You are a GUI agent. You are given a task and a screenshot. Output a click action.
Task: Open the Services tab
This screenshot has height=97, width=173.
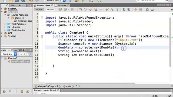[x=22, y=5]
